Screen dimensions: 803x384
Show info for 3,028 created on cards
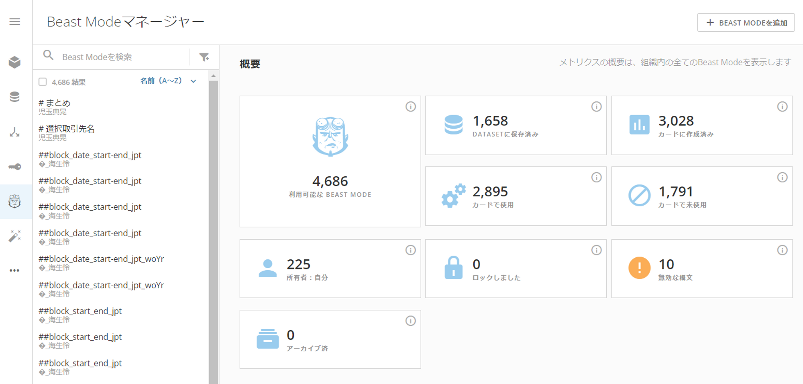pyautogui.click(x=782, y=107)
